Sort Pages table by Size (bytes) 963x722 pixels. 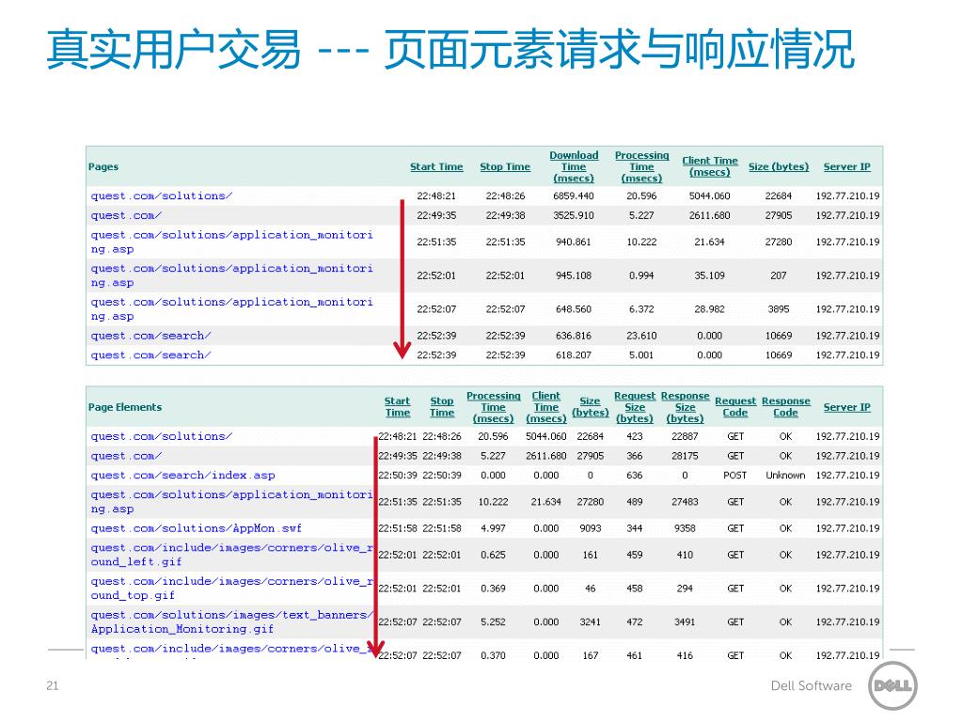tap(778, 166)
